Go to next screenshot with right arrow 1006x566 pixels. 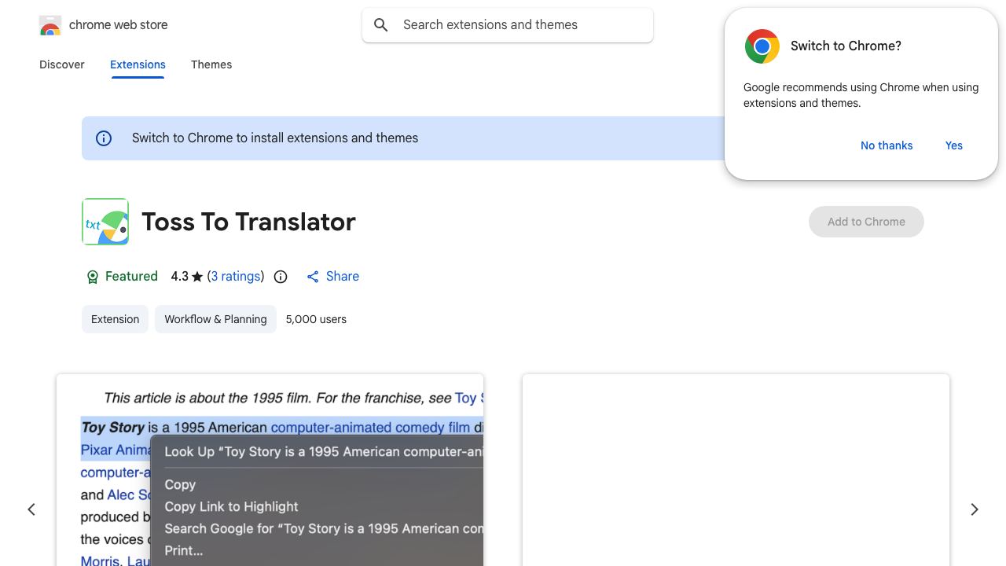click(975, 509)
